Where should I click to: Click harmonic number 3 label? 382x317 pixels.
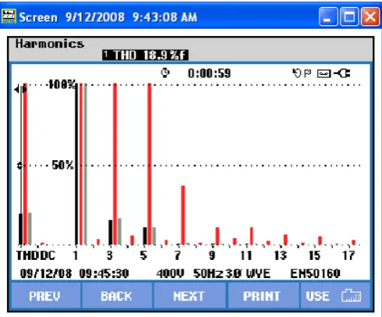pyautogui.click(x=109, y=255)
